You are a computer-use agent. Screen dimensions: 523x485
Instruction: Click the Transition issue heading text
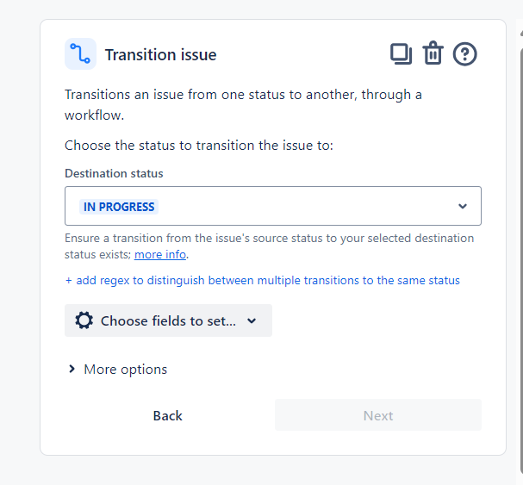click(x=160, y=55)
